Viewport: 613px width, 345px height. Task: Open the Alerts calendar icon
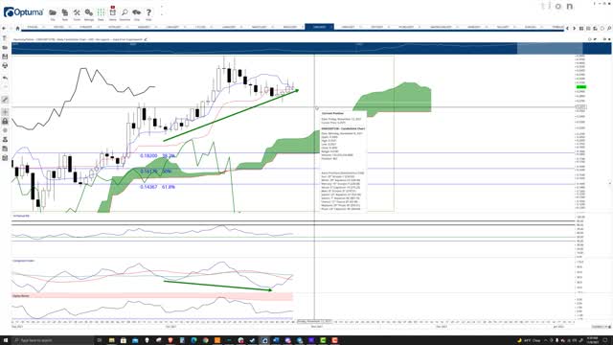pyautogui.click(x=113, y=12)
